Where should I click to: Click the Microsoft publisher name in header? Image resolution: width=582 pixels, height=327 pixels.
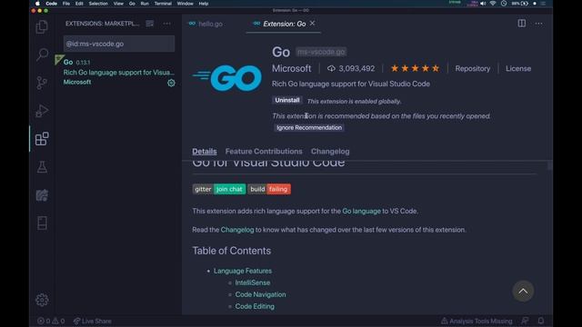pyautogui.click(x=291, y=69)
